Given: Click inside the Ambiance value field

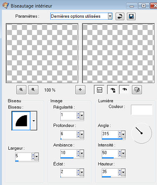Looking at the screenshot, I should click(x=69, y=153).
